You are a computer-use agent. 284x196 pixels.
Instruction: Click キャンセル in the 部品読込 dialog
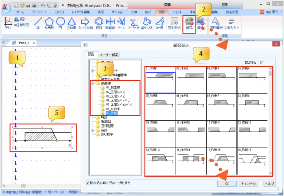click(248, 184)
